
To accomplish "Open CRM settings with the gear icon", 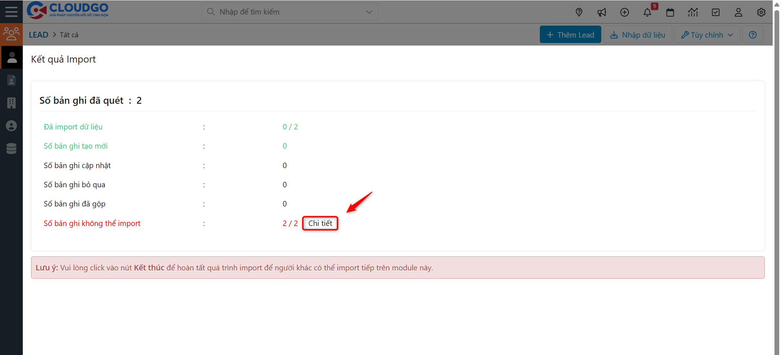I will click(x=761, y=12).
